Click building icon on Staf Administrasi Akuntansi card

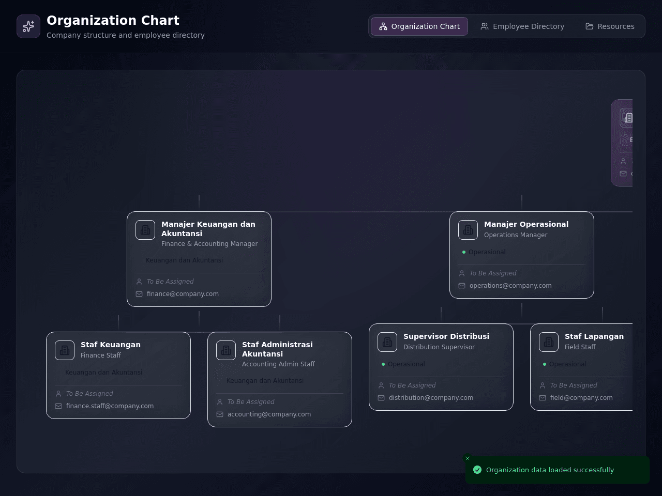point(226,350)
